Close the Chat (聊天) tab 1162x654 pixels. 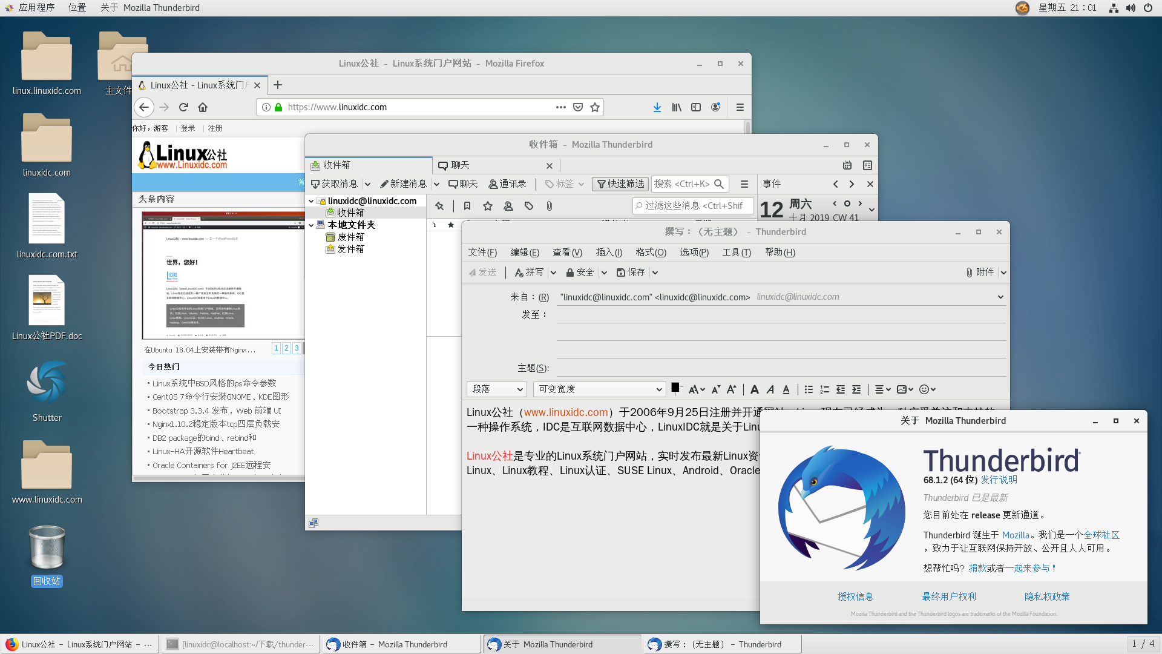550,165
